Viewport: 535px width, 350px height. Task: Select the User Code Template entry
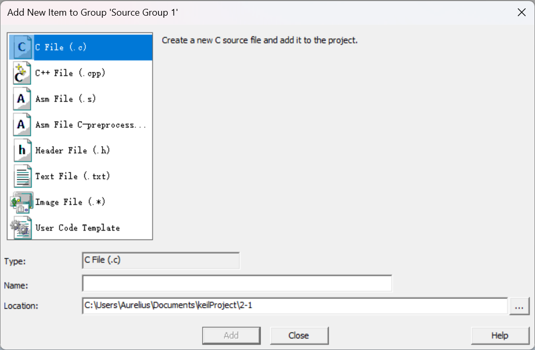click(77, 228)
